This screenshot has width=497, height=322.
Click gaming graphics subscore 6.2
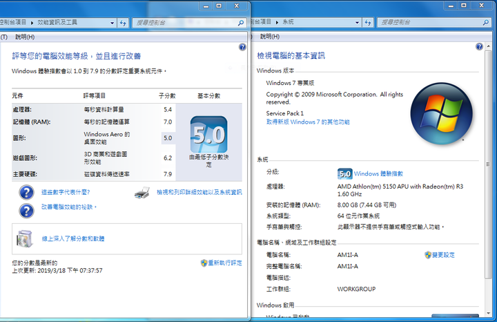click(168, 158)
